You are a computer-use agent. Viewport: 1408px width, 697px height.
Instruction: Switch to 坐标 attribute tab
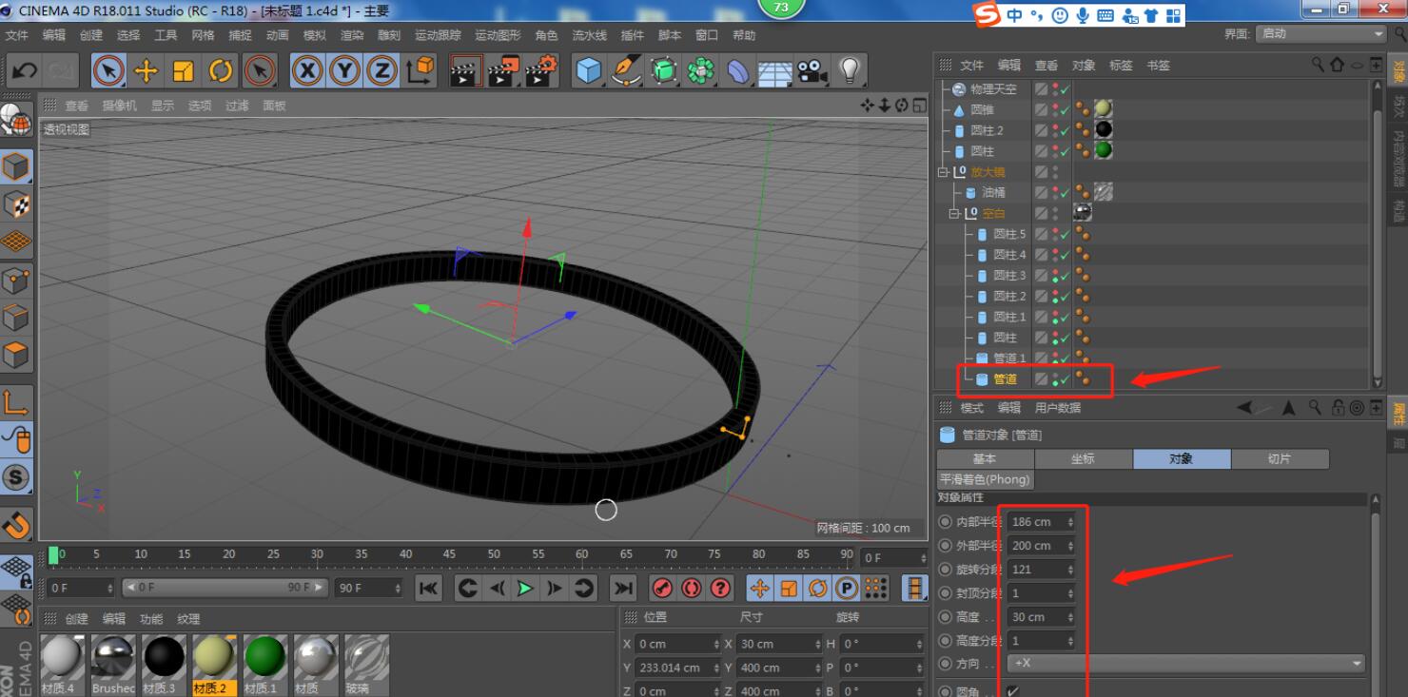click(1084, 458)
